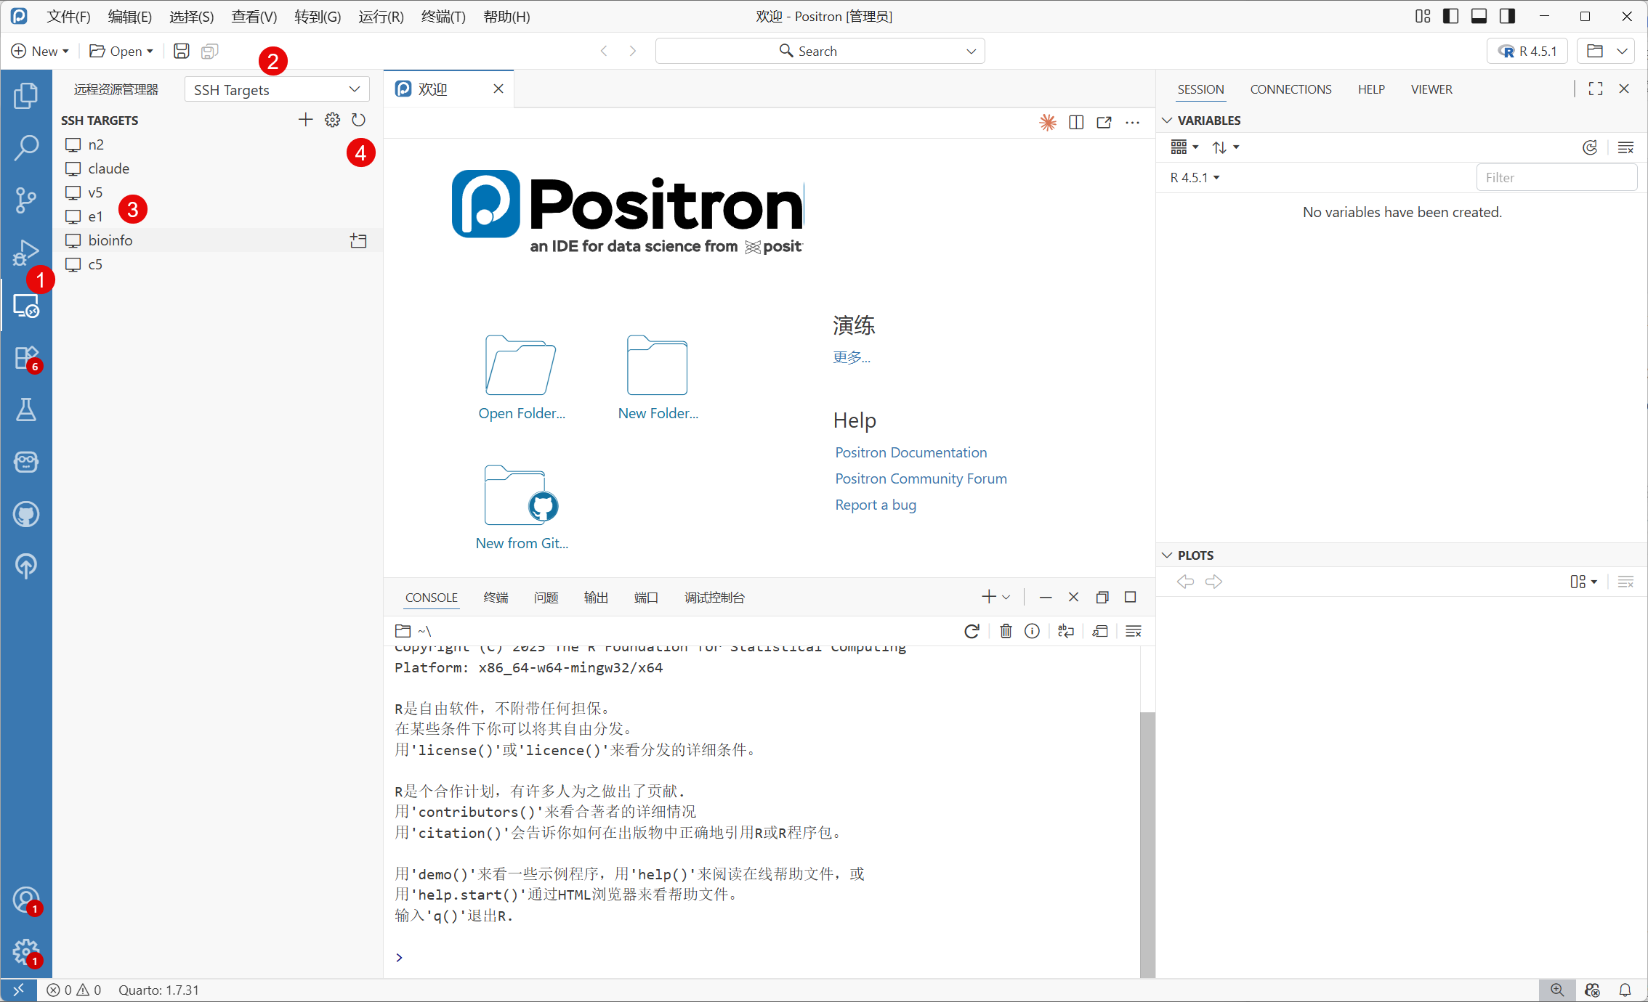
Task: Open errors and warnings count in status bar
Action: [74, 990]
